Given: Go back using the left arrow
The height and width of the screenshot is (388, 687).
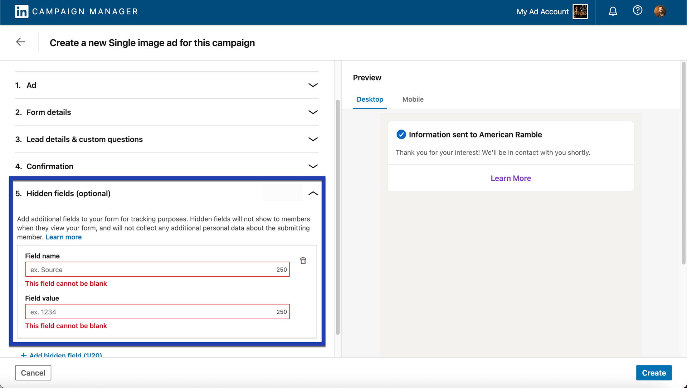Looking at the screenshot, I should pyautogui.click(x=21, y=42).
